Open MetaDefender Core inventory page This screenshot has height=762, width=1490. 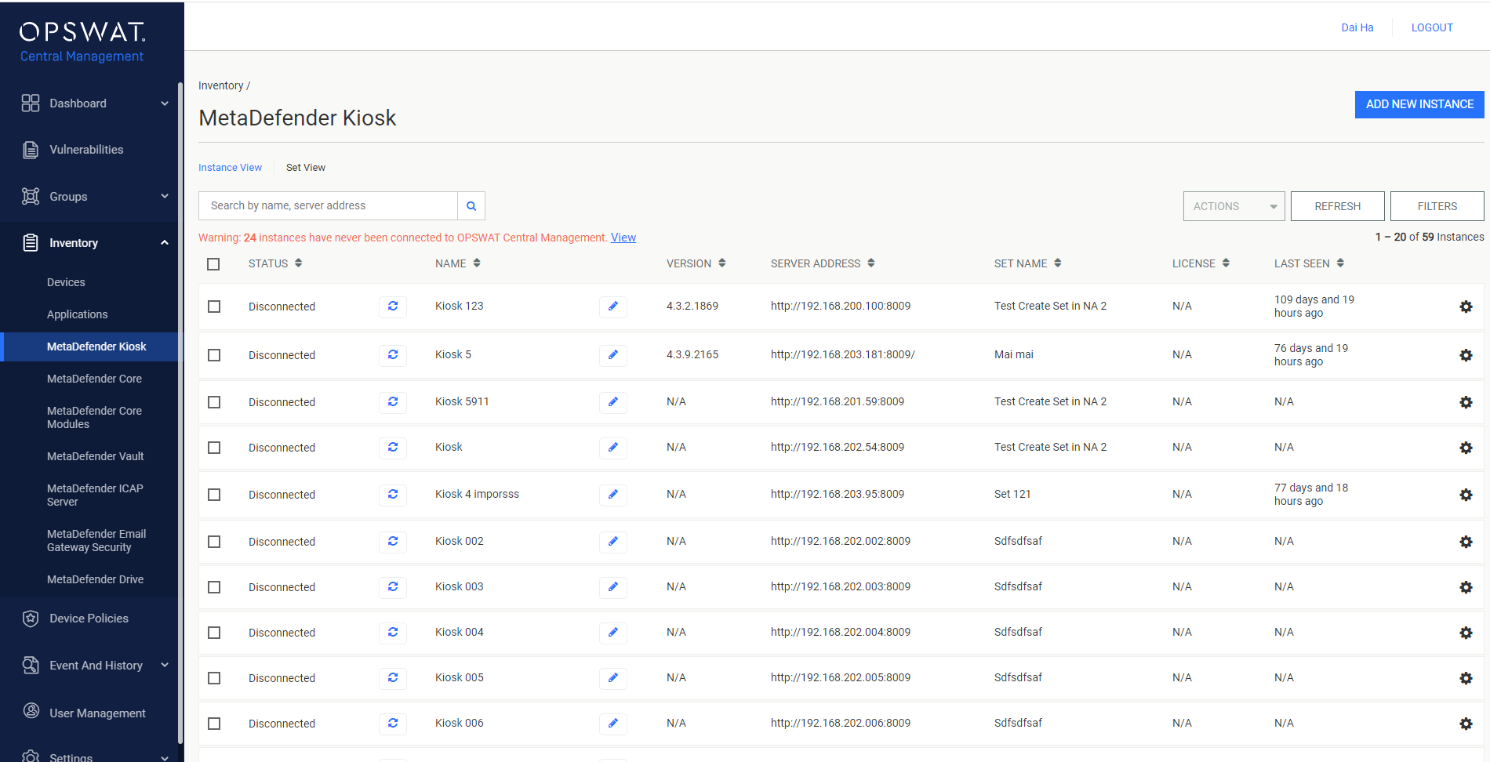tap(94, 379)
